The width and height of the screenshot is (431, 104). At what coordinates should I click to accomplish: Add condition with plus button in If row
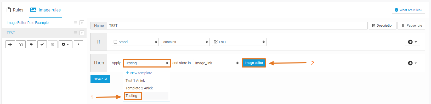(x=413, y=42)
